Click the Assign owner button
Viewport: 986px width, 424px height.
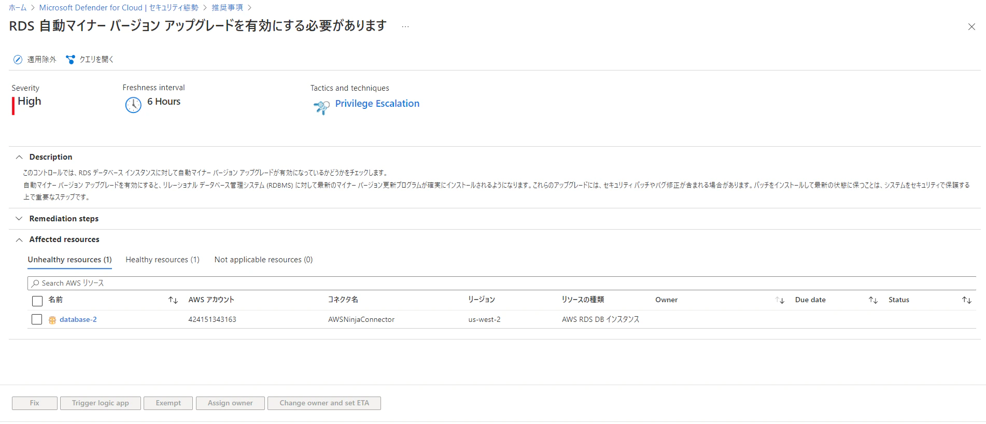tap(230, 403)
